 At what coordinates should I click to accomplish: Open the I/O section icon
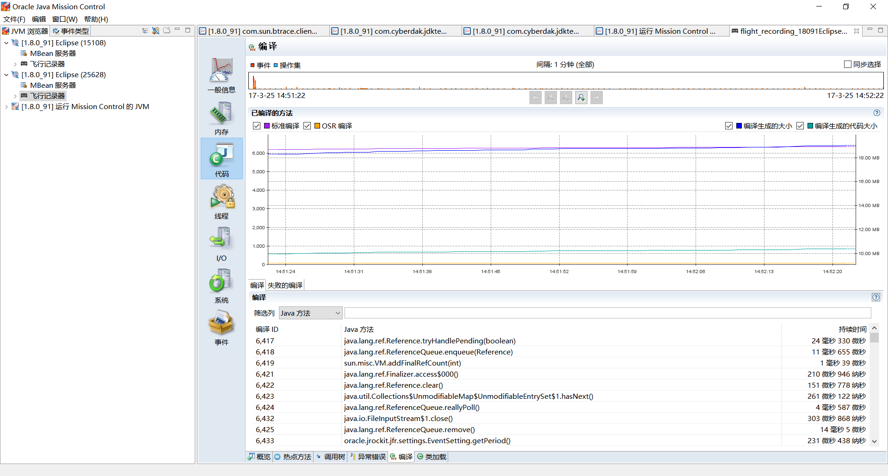point(222,244)
